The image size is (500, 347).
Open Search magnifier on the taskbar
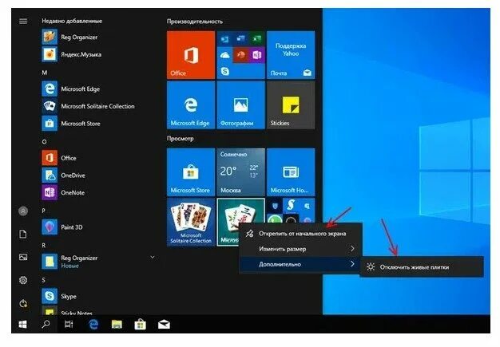(x=46, y=325)
